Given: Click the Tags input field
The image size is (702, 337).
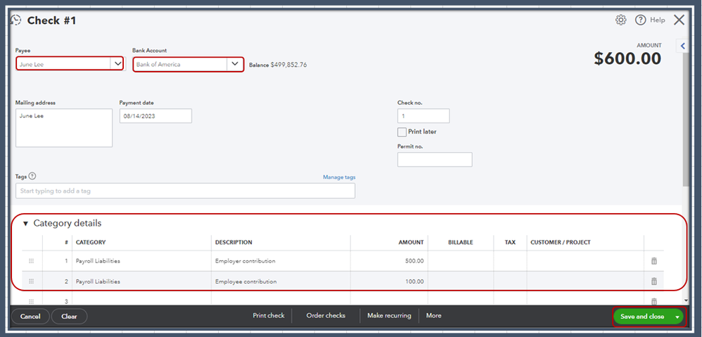Looking at the screenshot, I should click(x=186, y=191).
